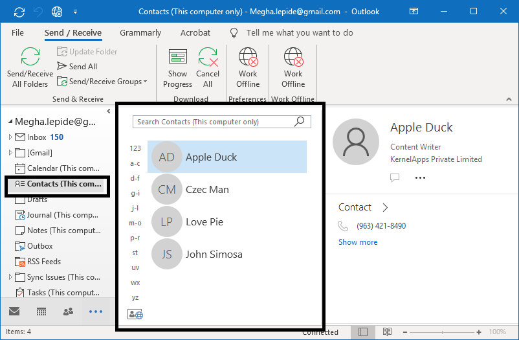Click the Tell me lightbulb icon
This screenshot has width=519, height=340.
pos(234,33)
